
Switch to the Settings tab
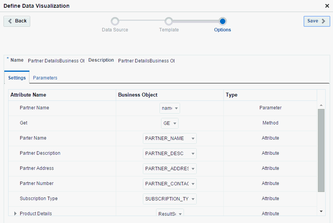click(17, 78)
